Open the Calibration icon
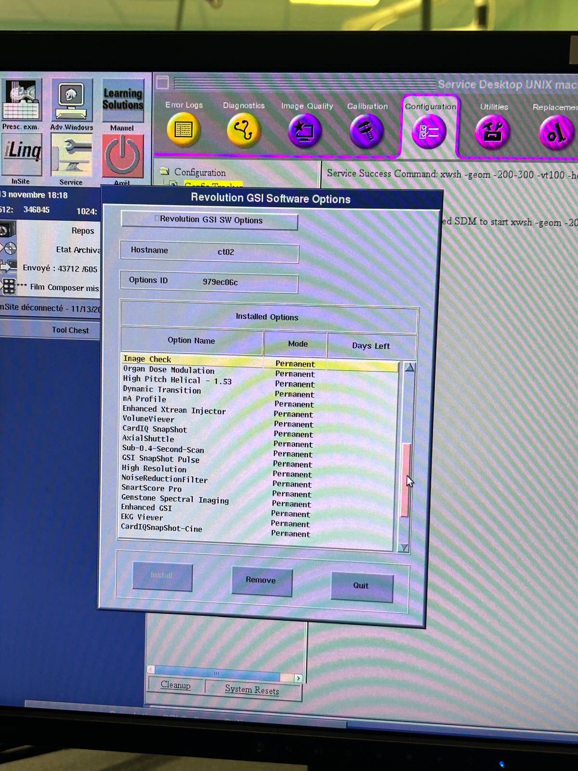This screenshot has width=578, height=771. (367, 131)
